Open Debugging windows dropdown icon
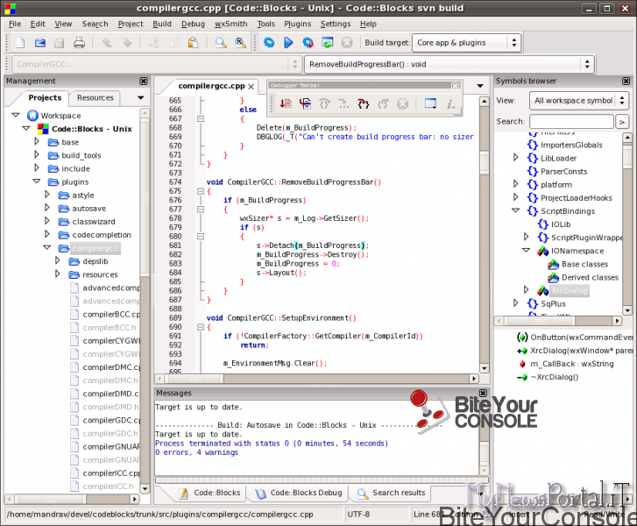Screen dimensions: 637x526 pyautogui.click(x=430, y=104)
